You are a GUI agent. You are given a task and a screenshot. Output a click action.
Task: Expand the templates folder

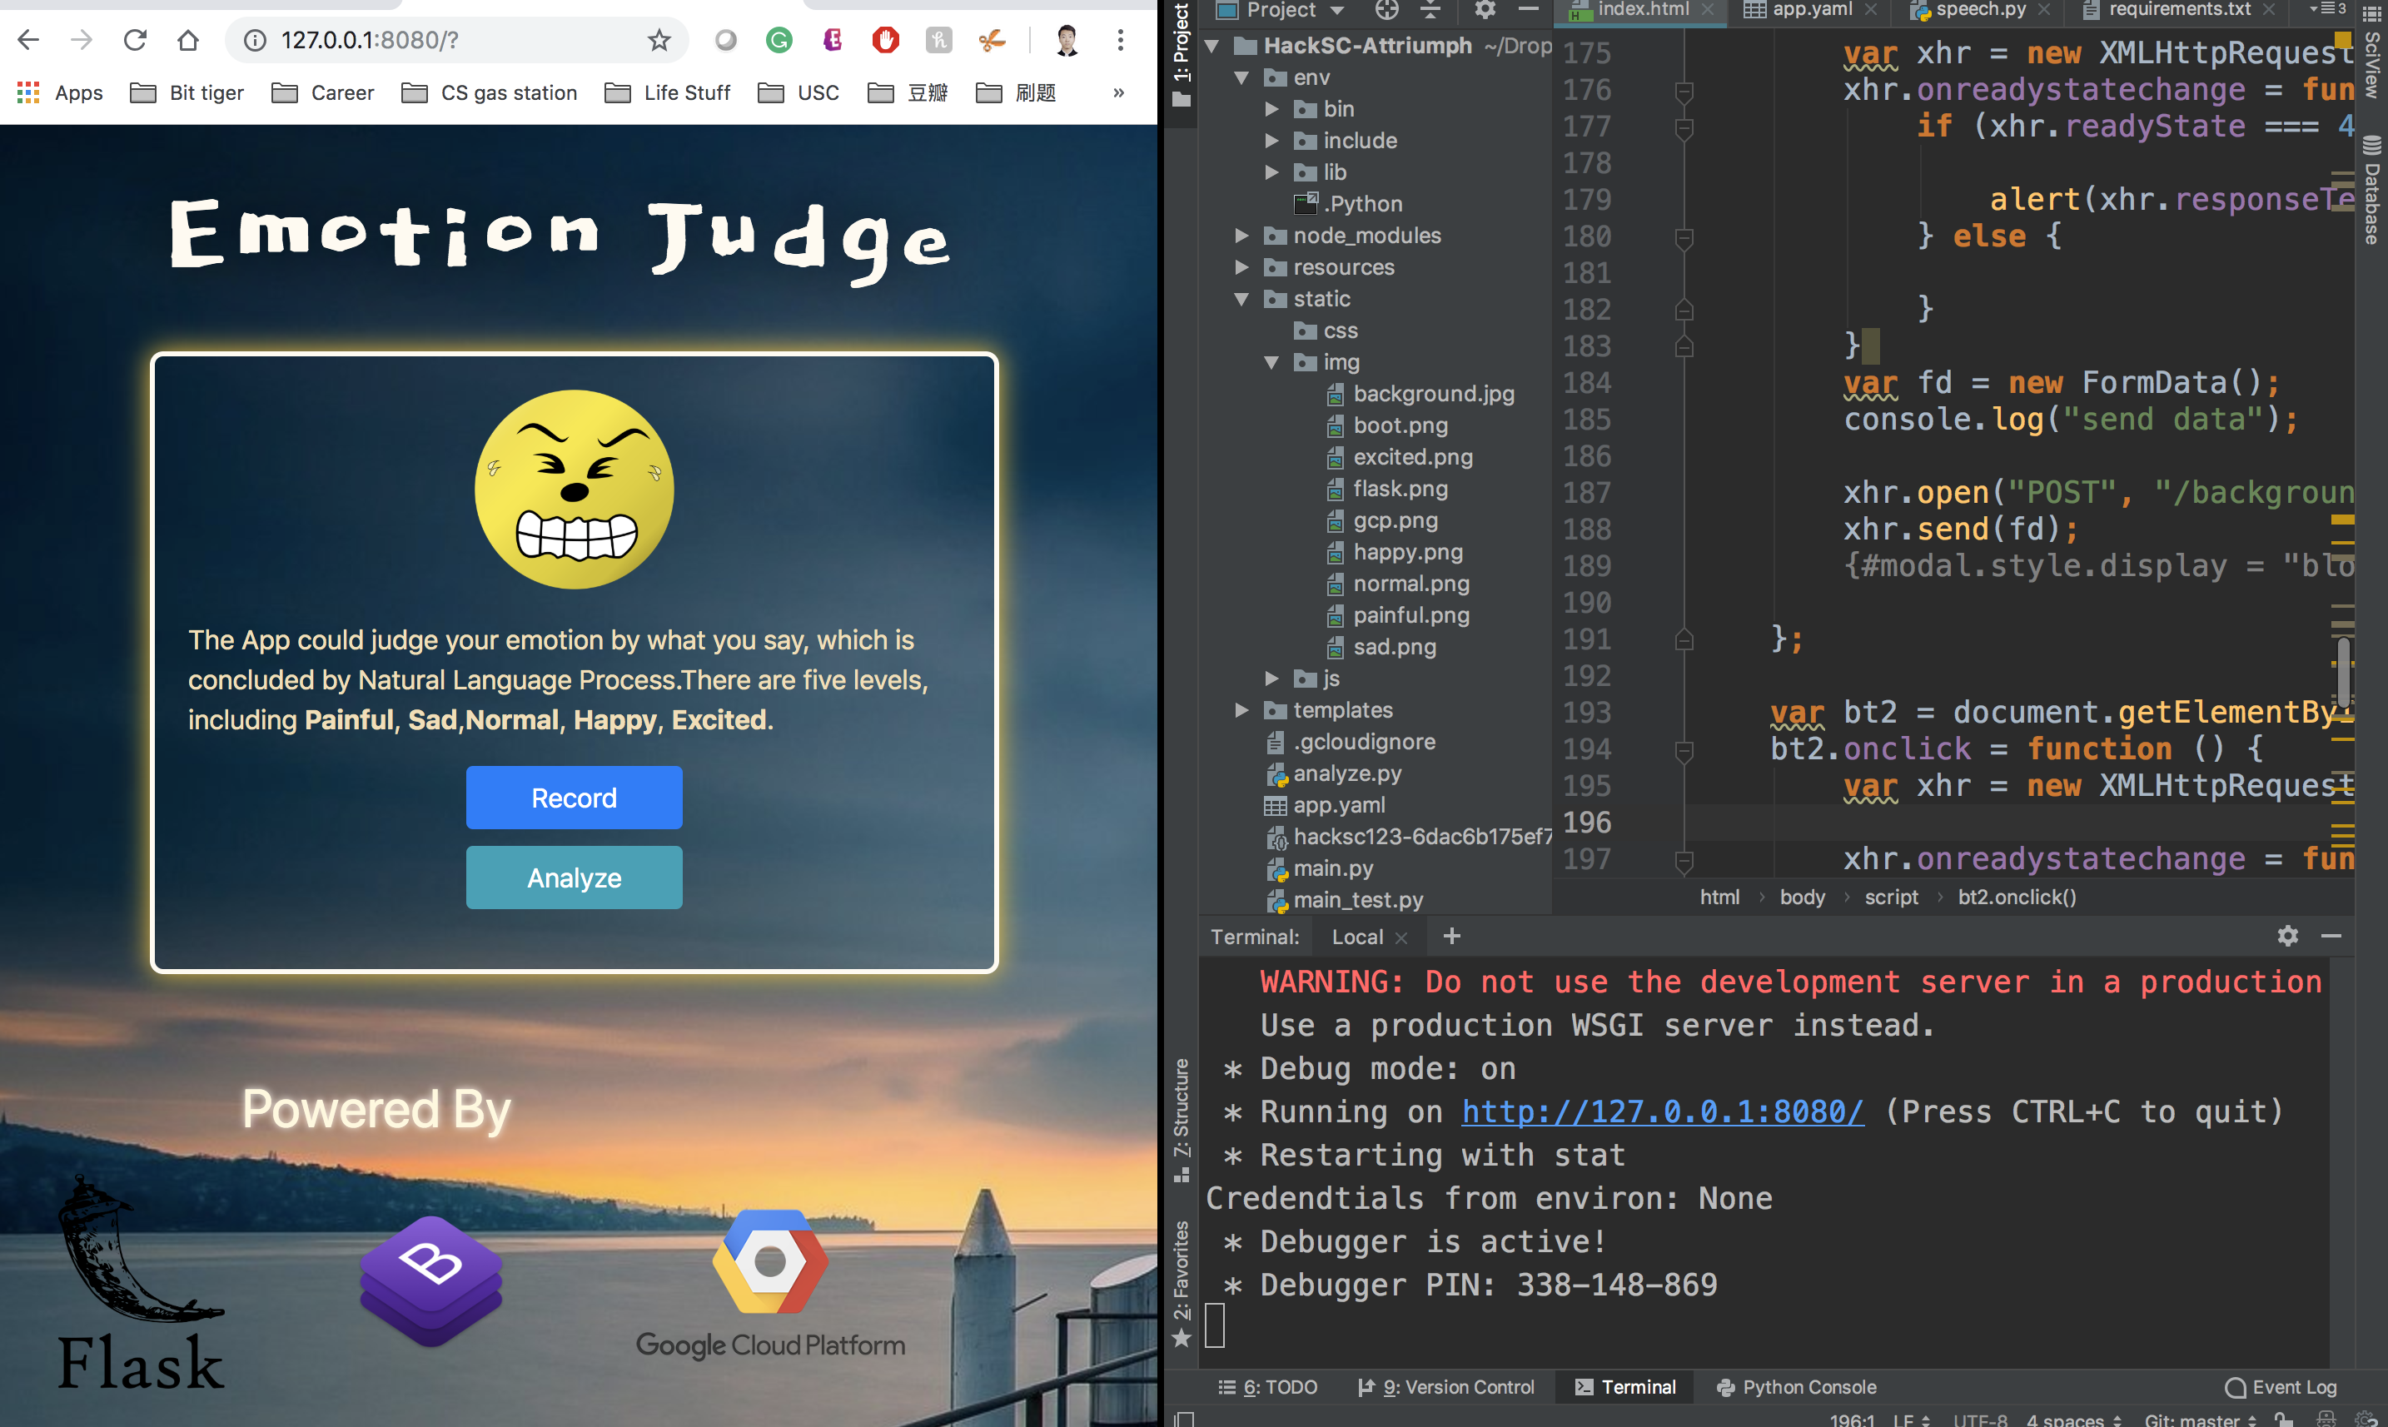1241,709
